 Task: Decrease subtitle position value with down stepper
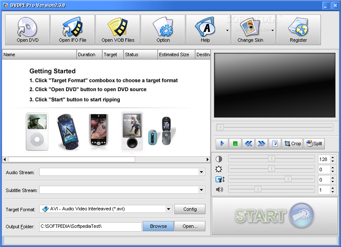pyautogui.click(x=333, y=181)
